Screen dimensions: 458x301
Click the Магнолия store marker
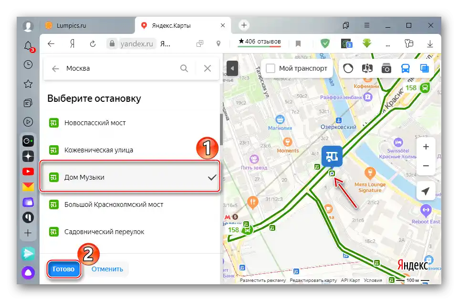click(x=280, y=119)
